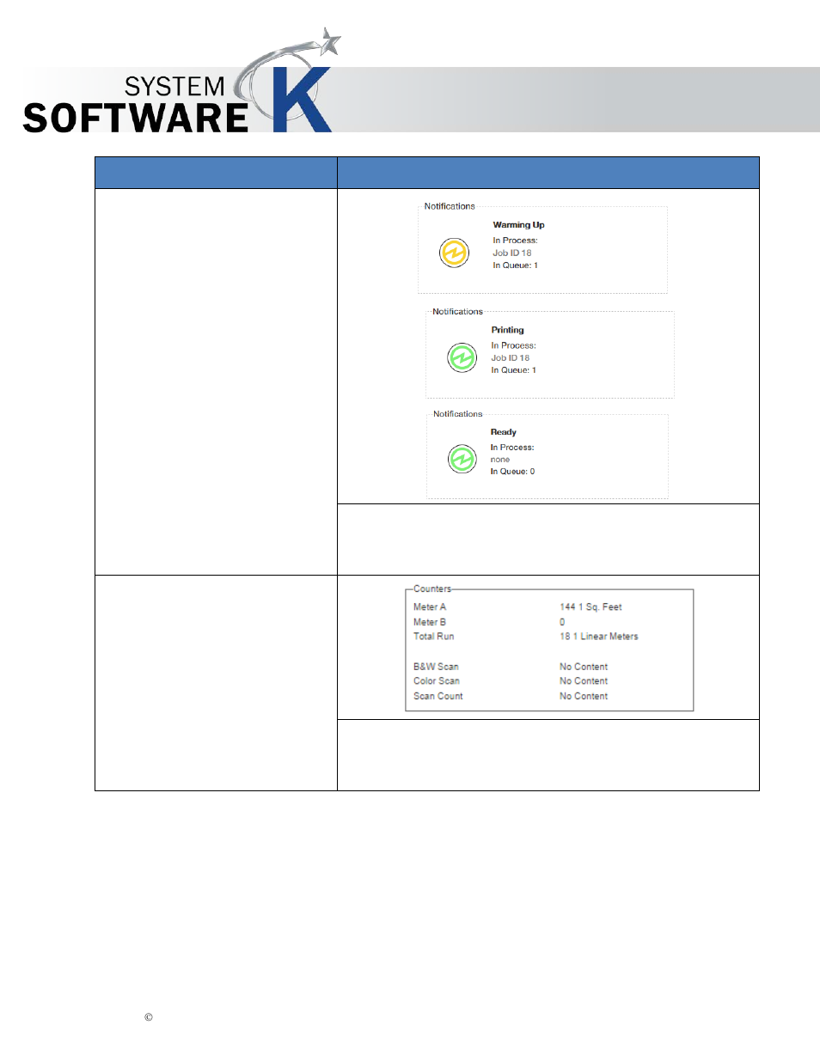820x1061 pixels.
Task: Select the 'Ready' status heading
Action: [x=503, y=432]
